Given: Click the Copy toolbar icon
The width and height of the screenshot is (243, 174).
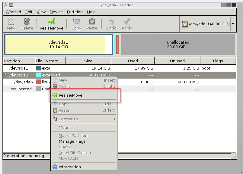Looking at the screenshot, I should 76,21.
